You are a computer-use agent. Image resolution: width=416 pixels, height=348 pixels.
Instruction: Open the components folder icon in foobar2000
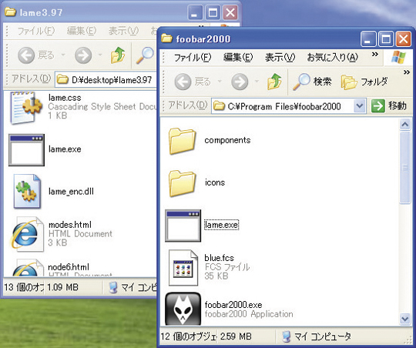pos(183,141)
